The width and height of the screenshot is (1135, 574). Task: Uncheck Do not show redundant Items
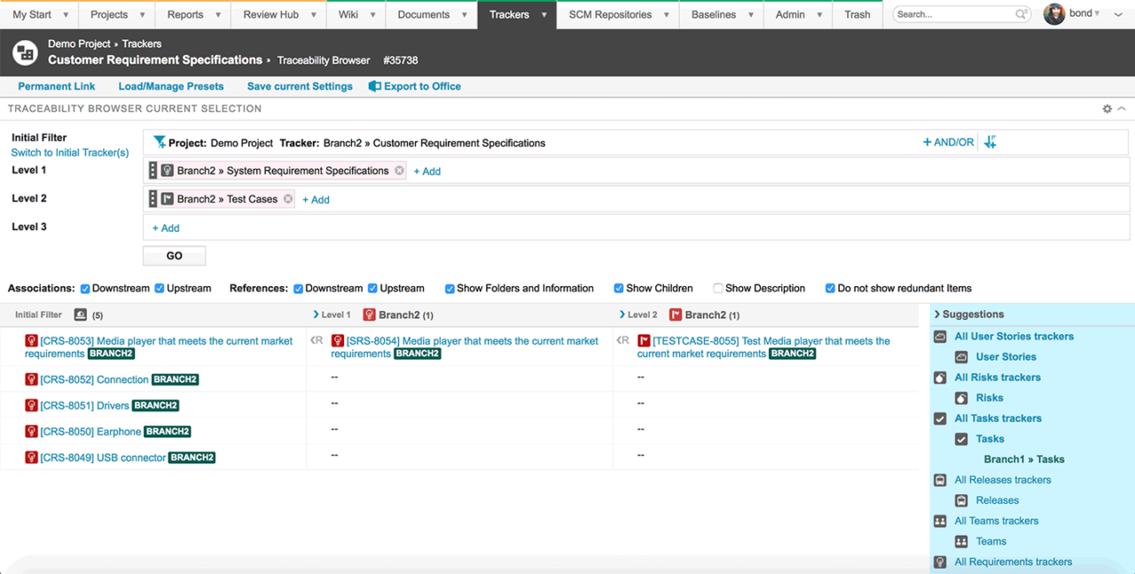pyautogui.click(x=830, y=288)
